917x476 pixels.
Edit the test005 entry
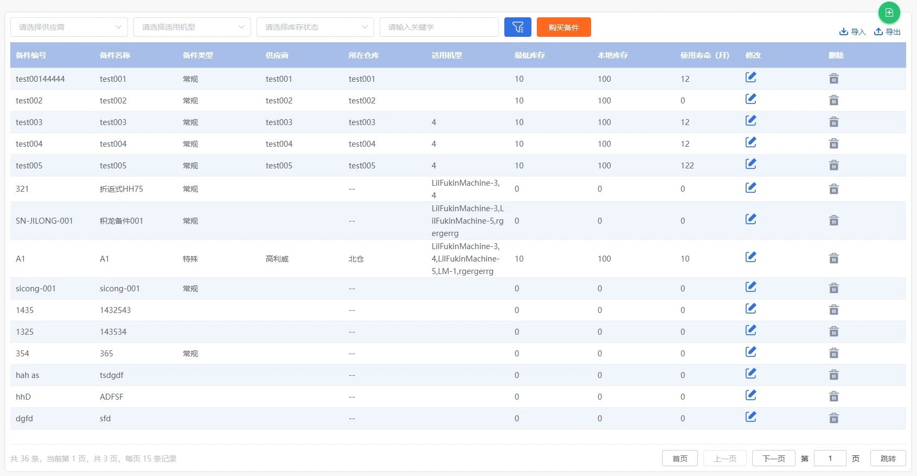751,164
